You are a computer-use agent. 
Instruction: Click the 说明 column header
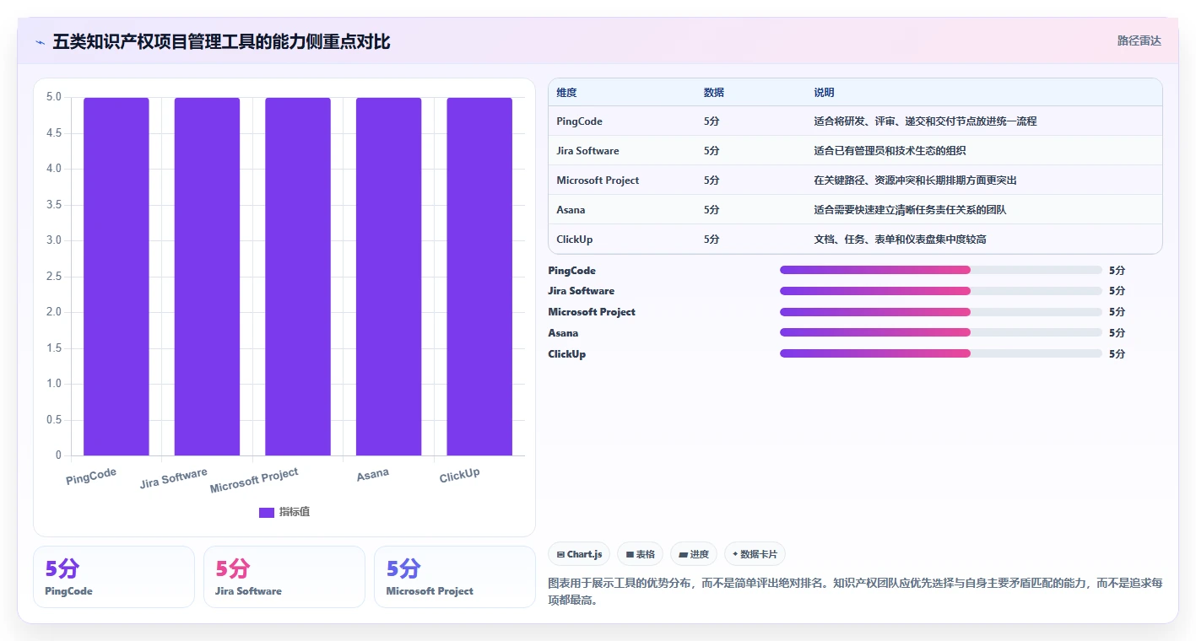pyautogui.click(x=824, y=93)
